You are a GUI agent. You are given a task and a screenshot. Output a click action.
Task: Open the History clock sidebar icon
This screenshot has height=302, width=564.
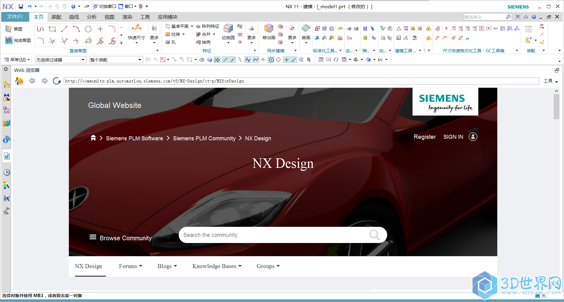(x=7, y=172)
